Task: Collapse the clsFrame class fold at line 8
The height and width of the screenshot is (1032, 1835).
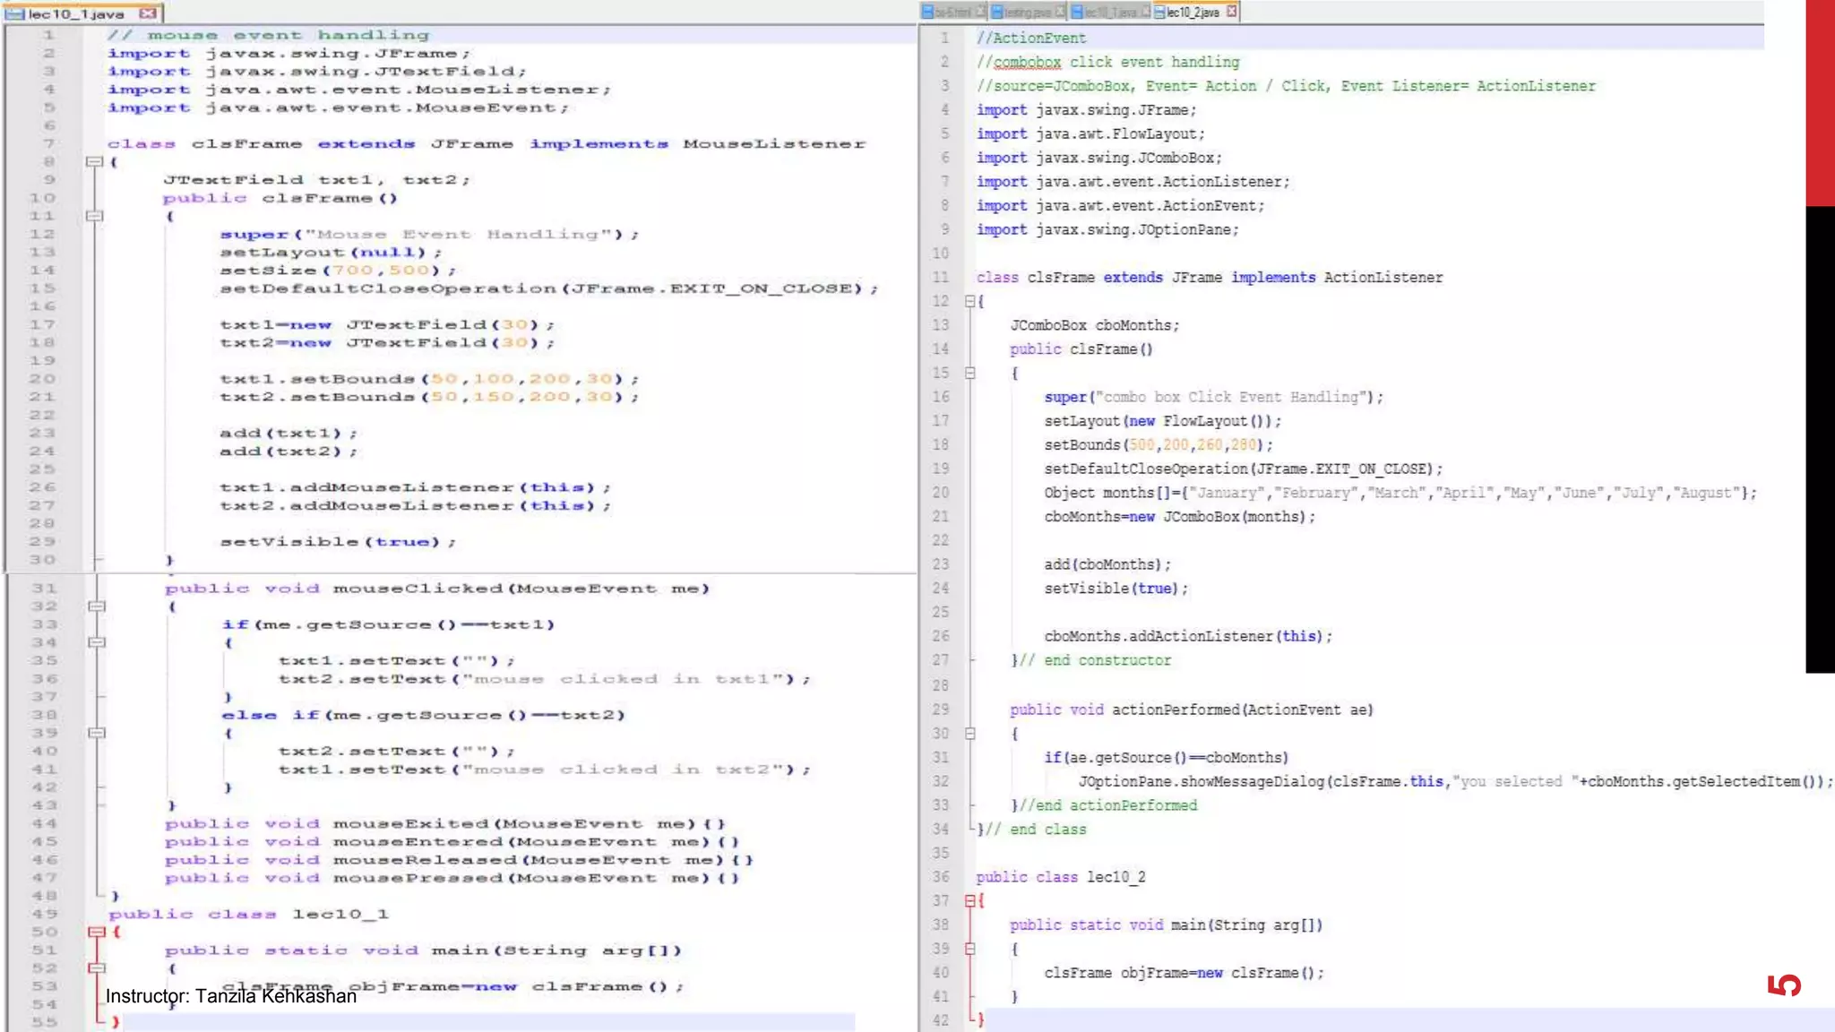Action: 93,162
